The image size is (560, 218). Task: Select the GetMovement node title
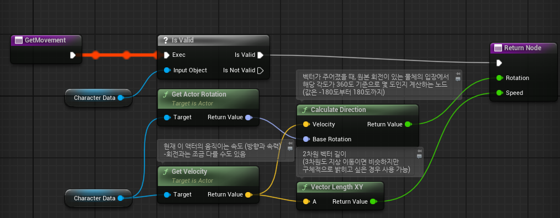pos(45,40)
